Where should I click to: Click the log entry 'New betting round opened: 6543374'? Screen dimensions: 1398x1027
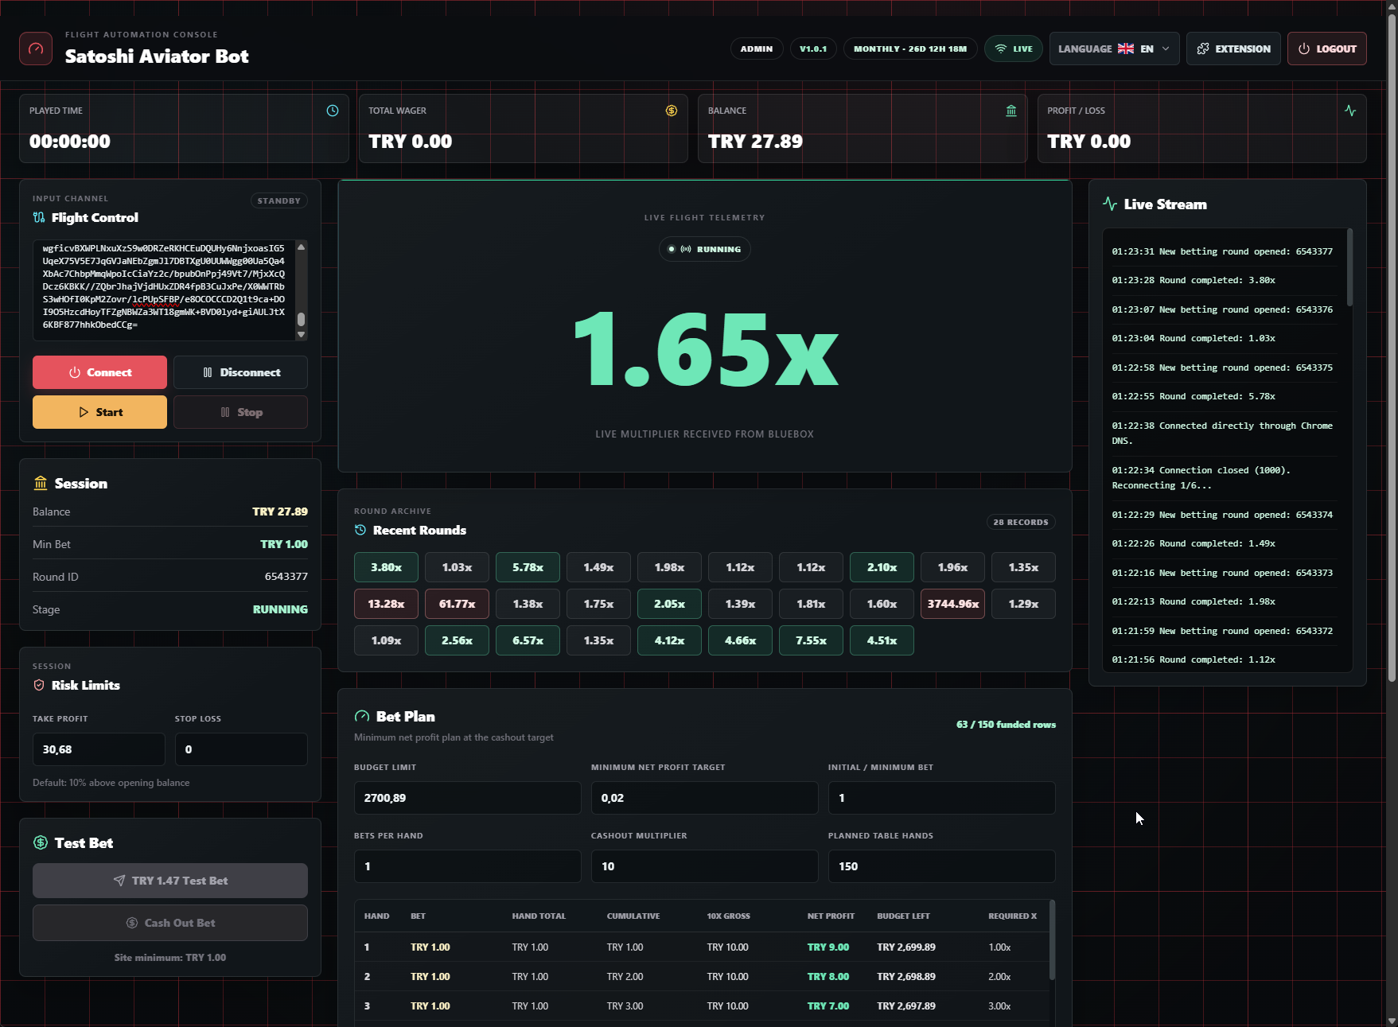click(x=1222, y=515)
